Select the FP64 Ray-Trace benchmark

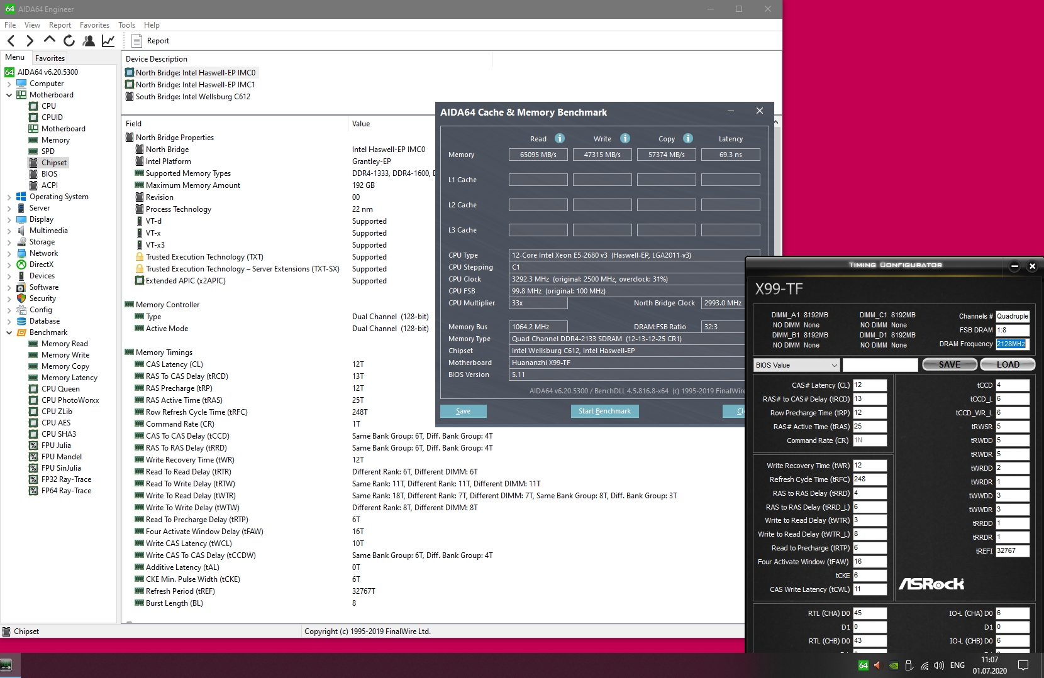(x=66, y=491)
